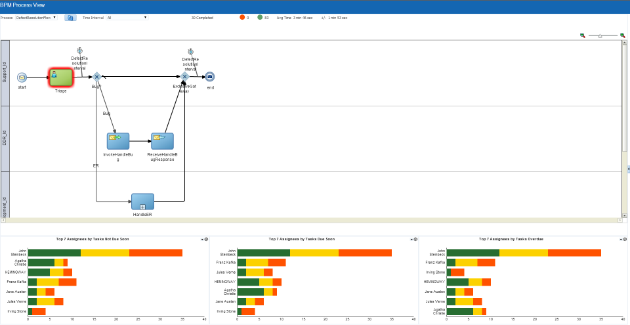Collapse the right side panel splitter arrow
The image size is (630, 325).
[x=629, y=169]
